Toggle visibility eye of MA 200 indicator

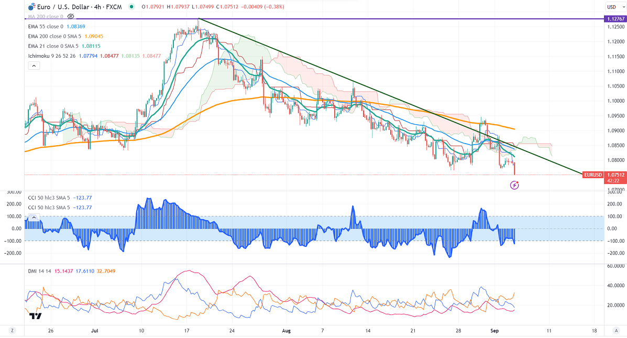(x=71, y=16)
